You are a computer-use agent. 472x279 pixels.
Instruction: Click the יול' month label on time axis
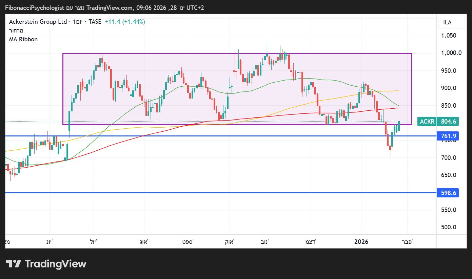click(x=94, y=241)
